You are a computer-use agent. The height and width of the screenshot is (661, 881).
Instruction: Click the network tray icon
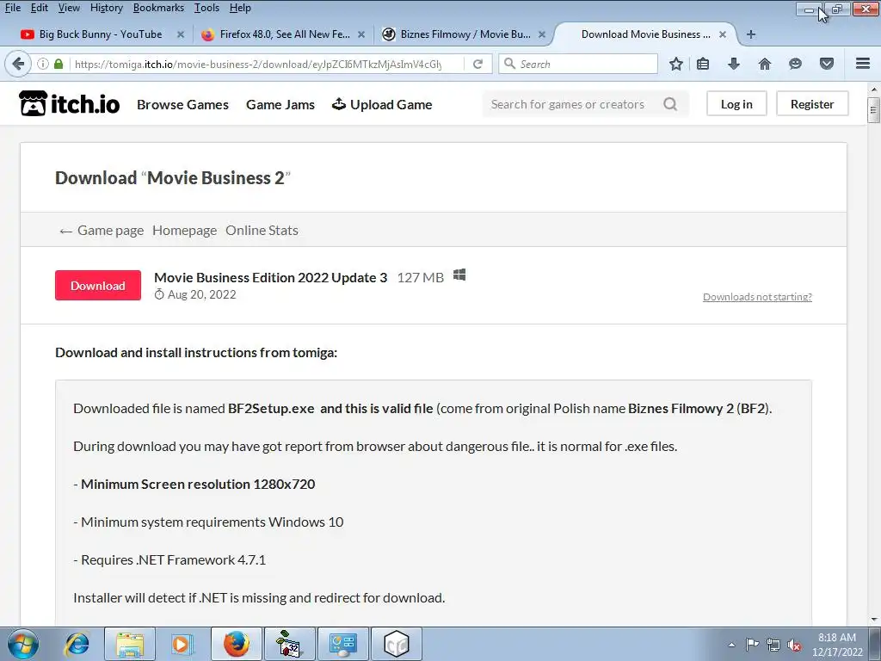pos(773,645)
